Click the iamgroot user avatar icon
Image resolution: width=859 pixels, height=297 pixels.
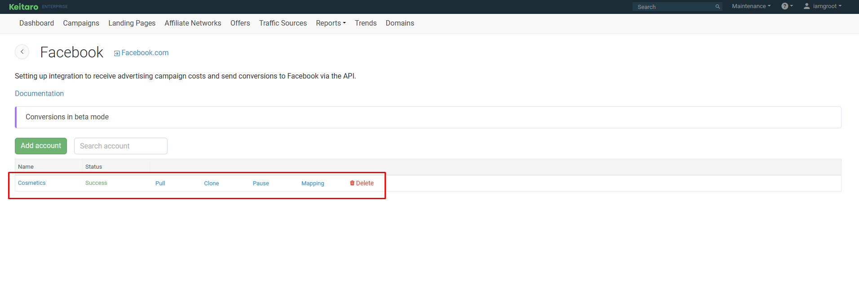point(807,6)
